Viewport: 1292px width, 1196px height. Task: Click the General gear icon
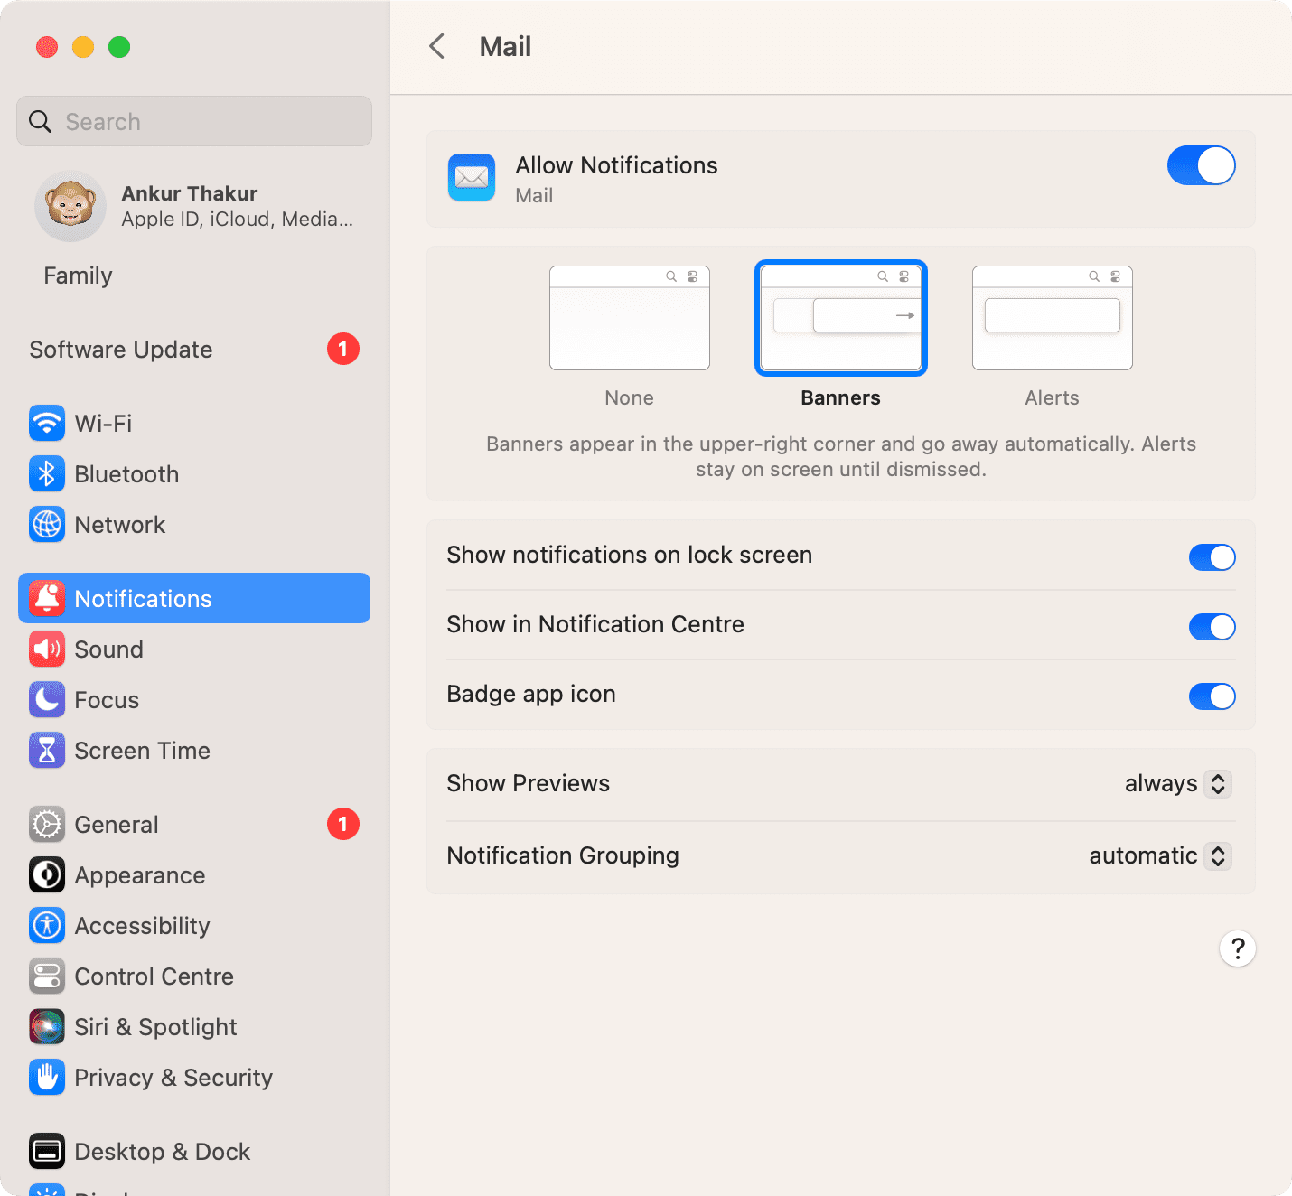[47, 824]
